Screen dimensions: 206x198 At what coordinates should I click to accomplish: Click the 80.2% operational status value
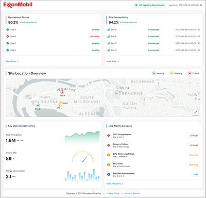pyautogui.click(x=13, y=23)
